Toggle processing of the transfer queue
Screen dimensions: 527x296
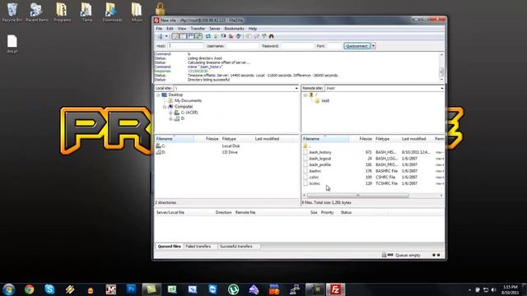click(x=216, y=36)
